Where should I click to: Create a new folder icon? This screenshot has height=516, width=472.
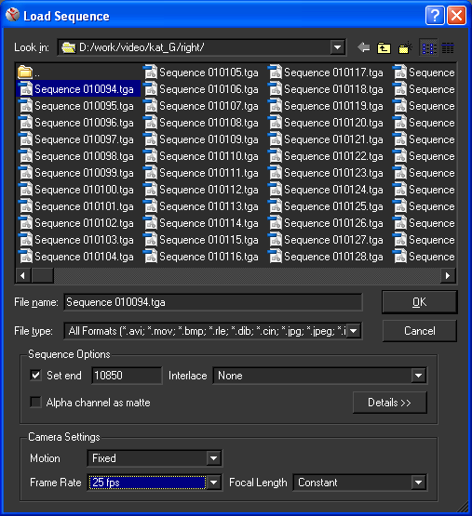tap(405, 48)
